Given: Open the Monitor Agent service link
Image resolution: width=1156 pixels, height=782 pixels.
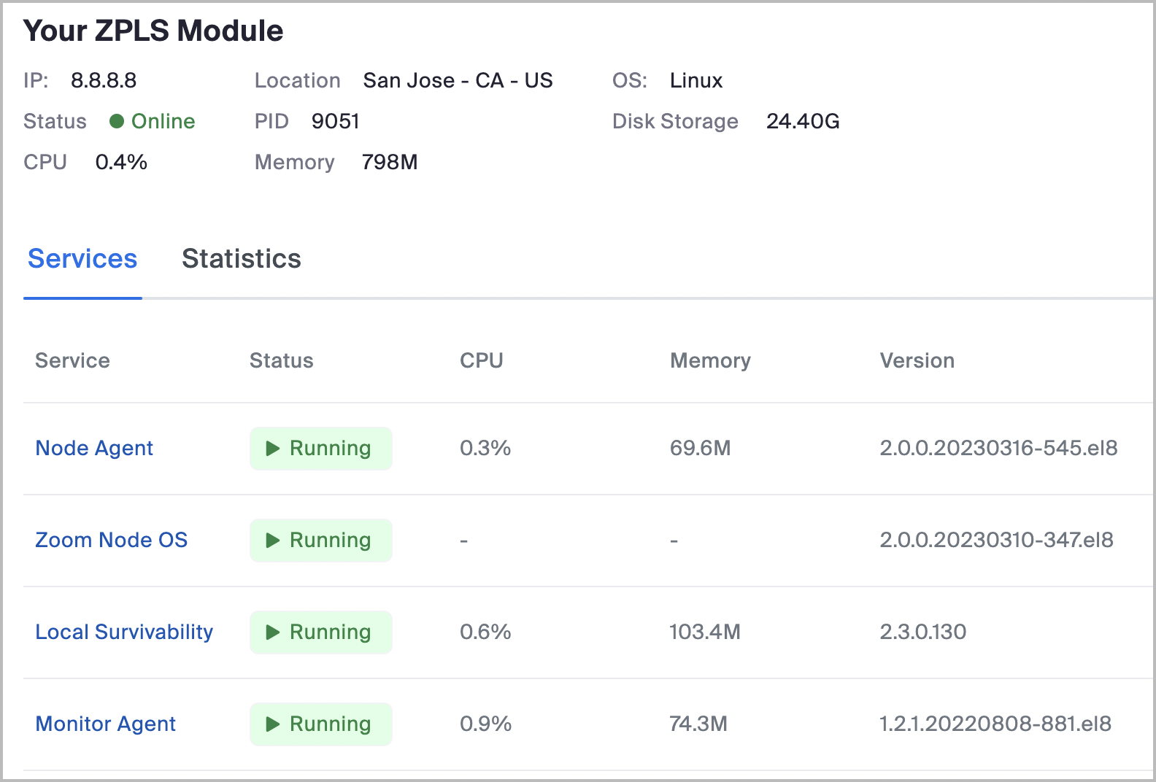Looking at the screenshot, I should coord(105,724).
